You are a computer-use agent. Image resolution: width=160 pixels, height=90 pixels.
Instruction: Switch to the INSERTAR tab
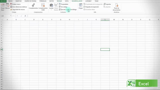click(18, 1)
